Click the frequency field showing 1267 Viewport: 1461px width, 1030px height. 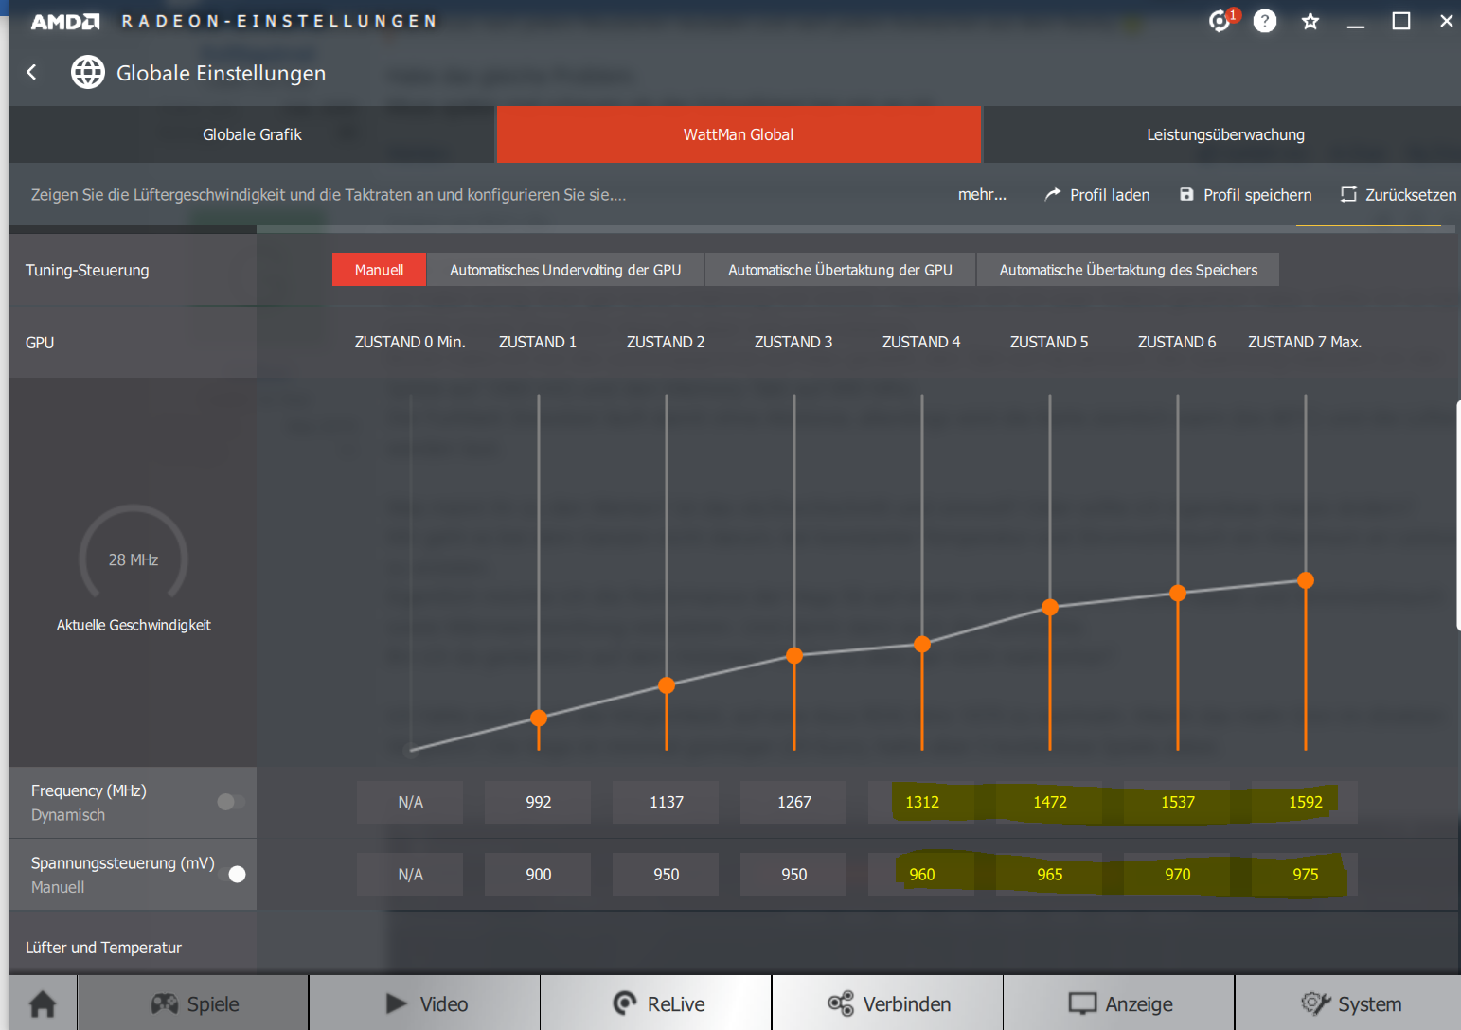[793, 802]
